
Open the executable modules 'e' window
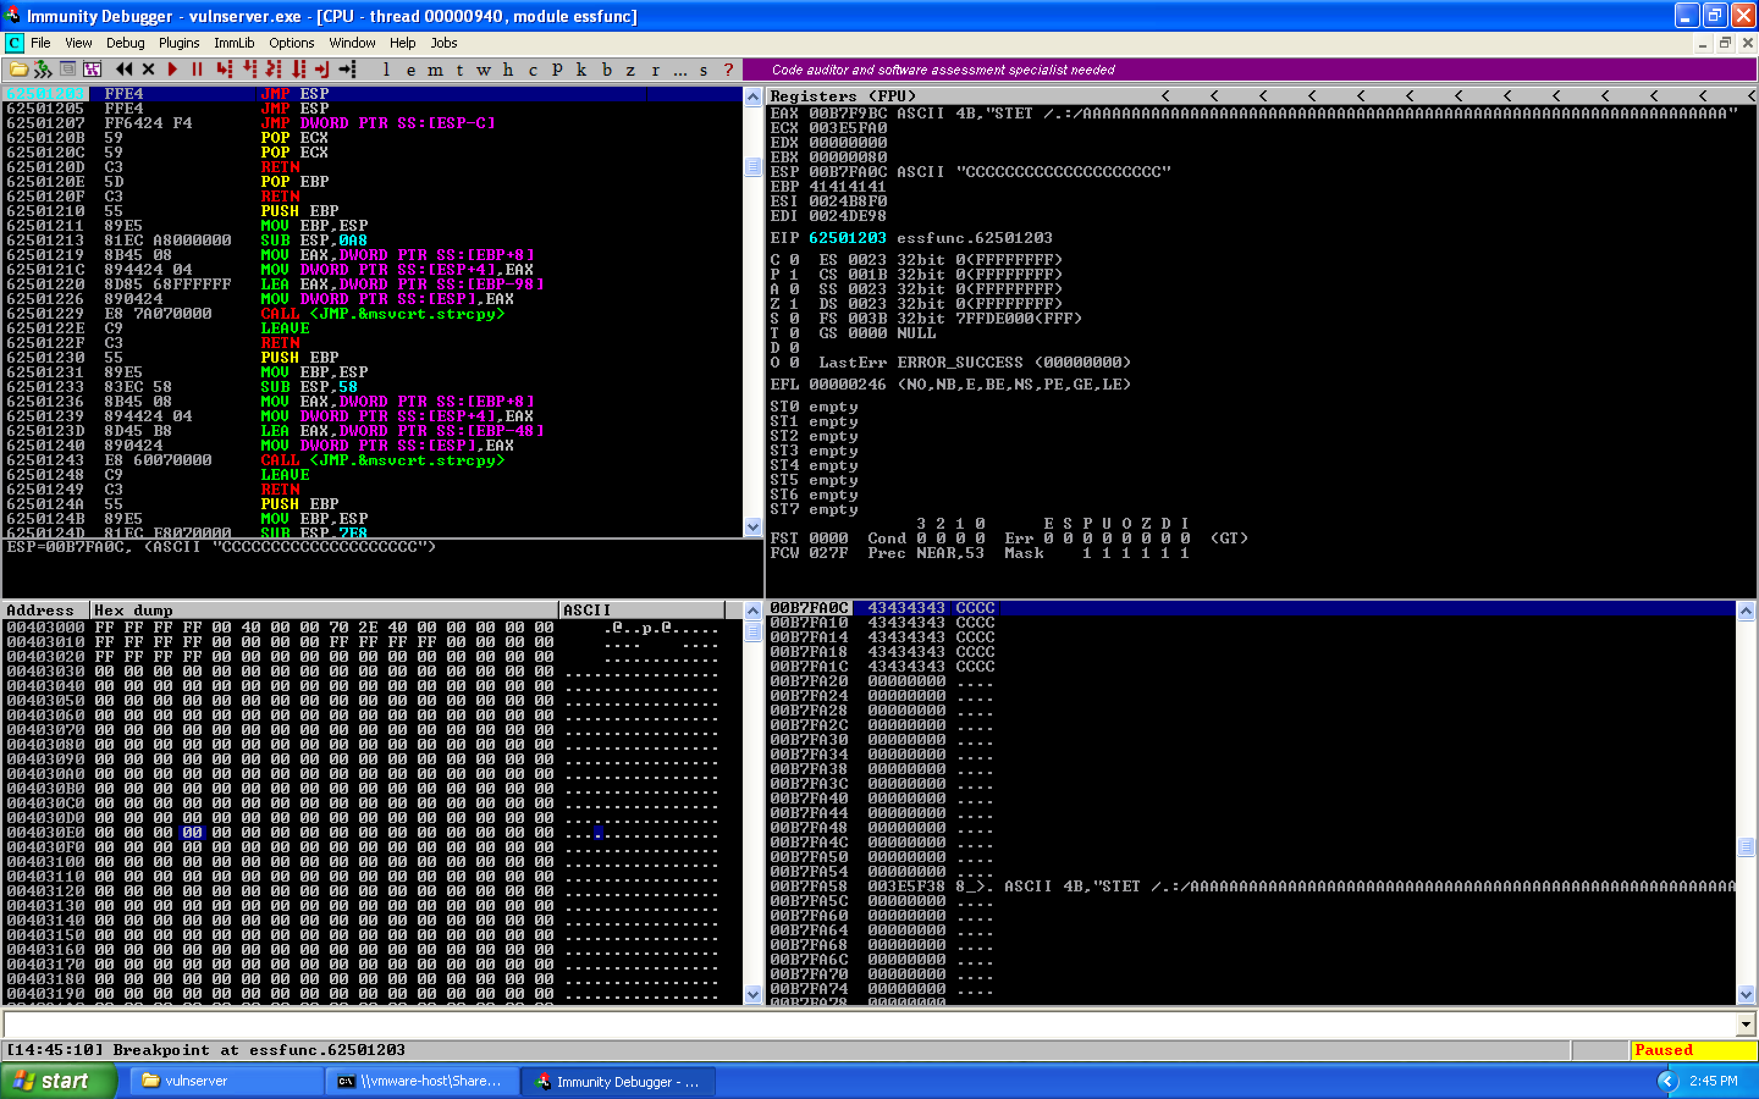click(410, 70)
